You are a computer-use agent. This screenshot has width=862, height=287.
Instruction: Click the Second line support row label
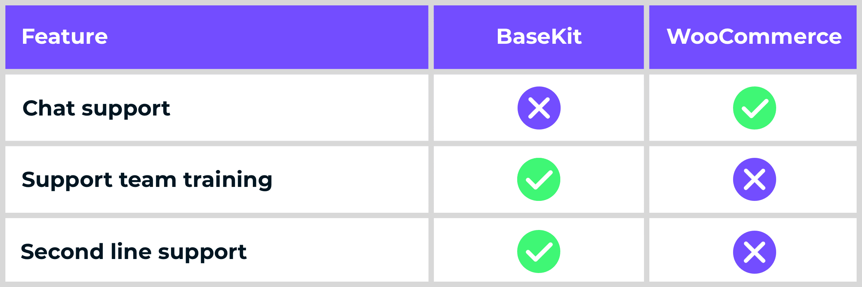pos(134,252)
